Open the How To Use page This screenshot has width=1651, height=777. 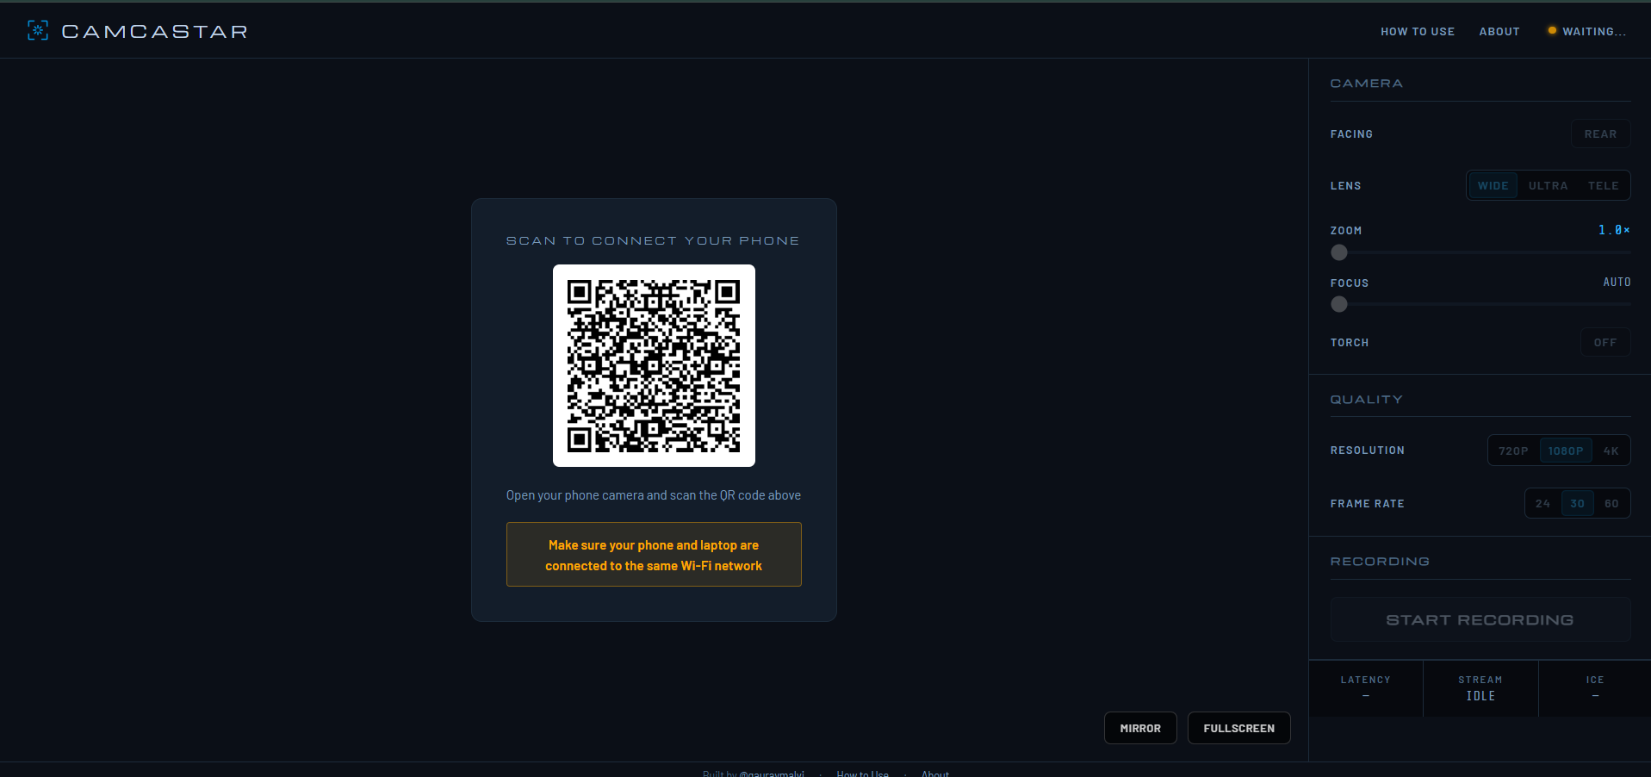point(1418,32)
